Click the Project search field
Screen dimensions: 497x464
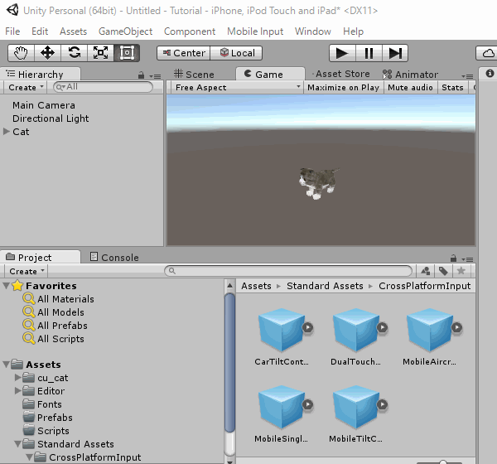pos(288,271)
